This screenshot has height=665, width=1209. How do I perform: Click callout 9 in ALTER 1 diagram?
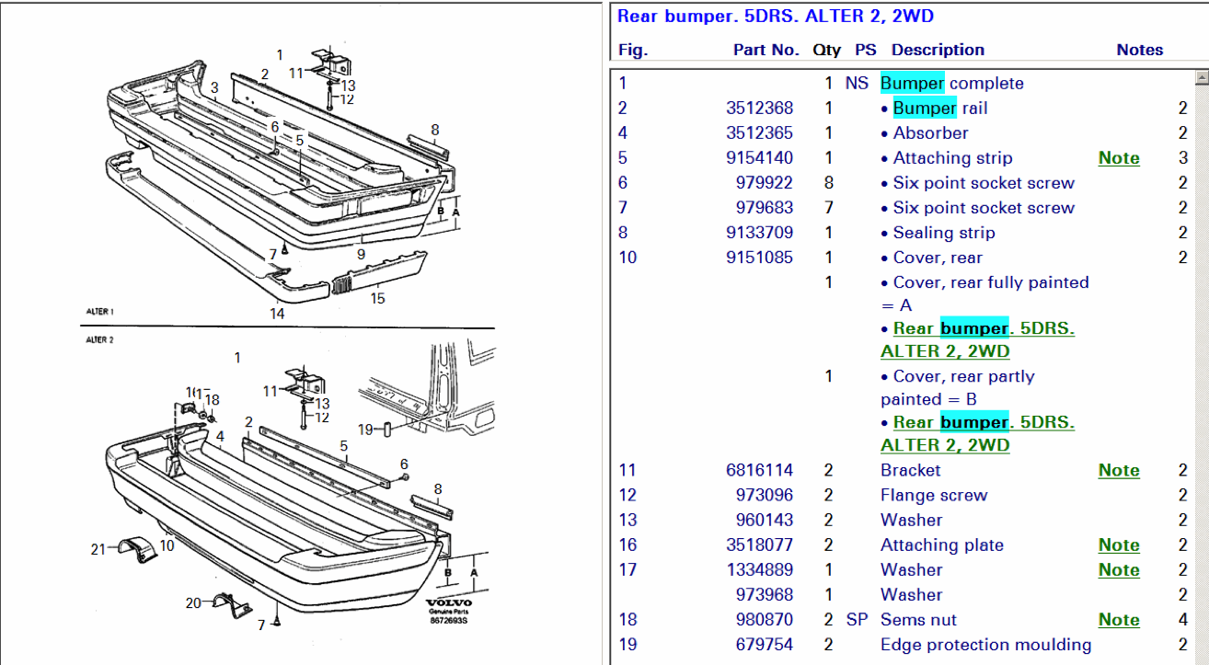[x=361, y=254]
